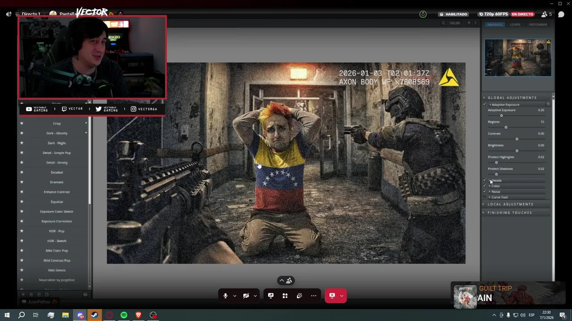Turn on the camera in call bar
Image resolution: width=572 pixels, height=321 pixels.
246,296
